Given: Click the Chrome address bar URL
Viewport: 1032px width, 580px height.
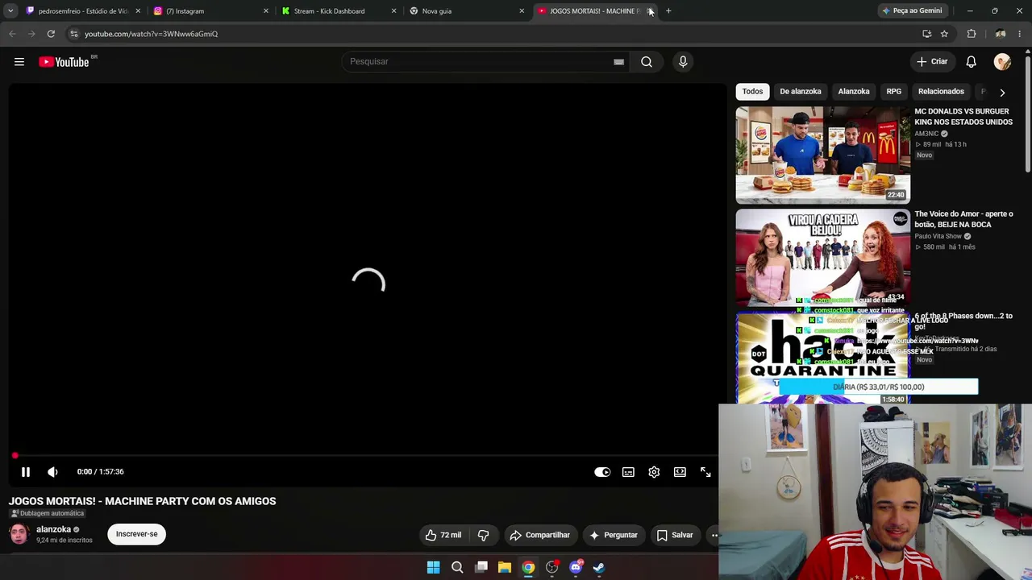Looking at the screenshot, I should (151, 34).
